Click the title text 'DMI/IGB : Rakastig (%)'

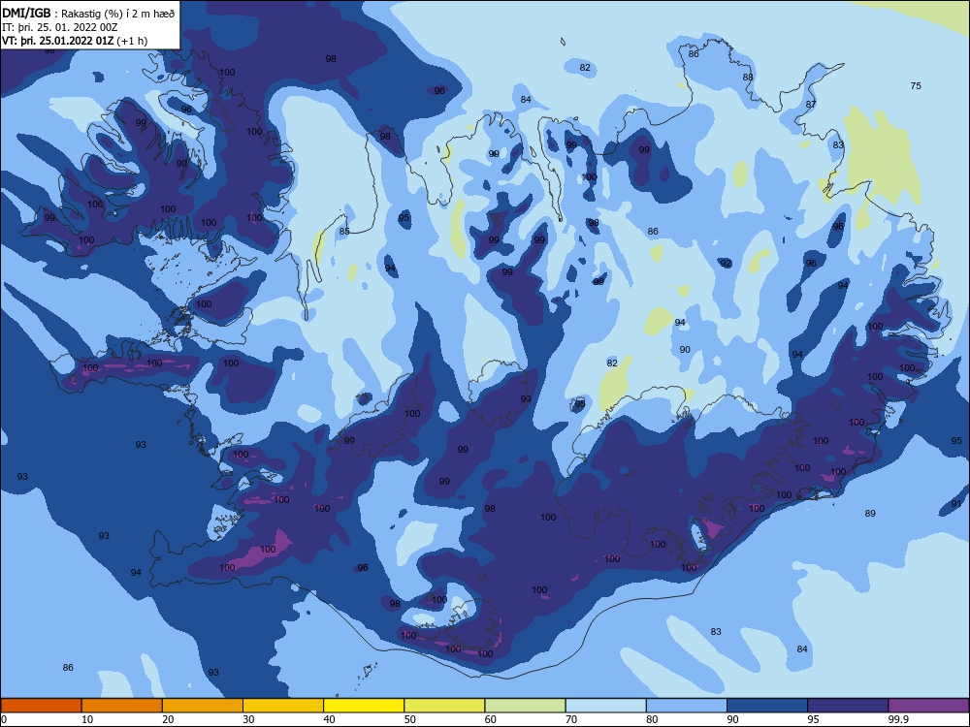tap(64, 13)
